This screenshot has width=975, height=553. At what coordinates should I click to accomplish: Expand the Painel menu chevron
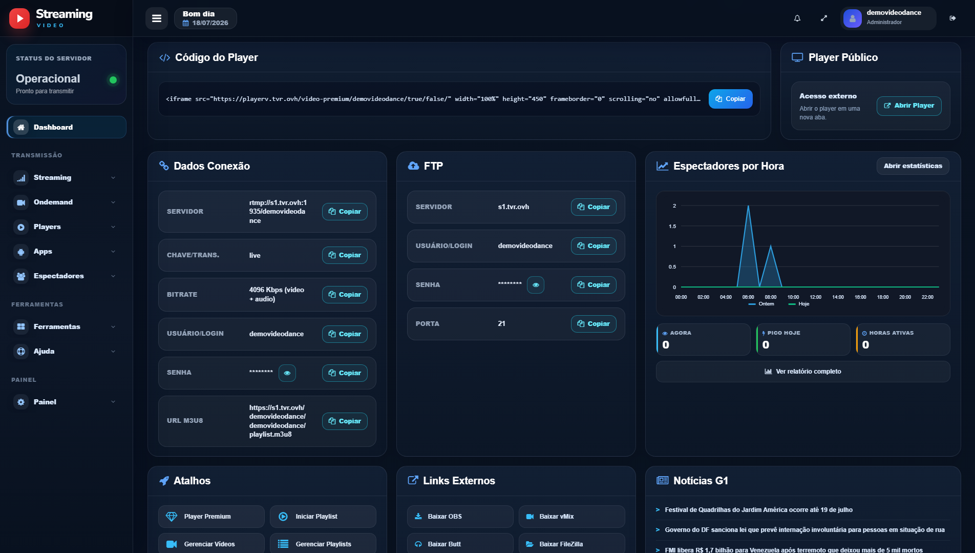(113, 402)
